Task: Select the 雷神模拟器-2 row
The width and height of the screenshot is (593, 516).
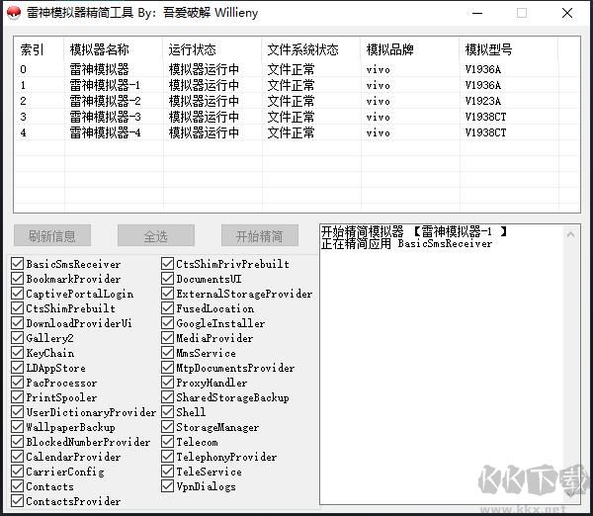Action: (296, 101)
